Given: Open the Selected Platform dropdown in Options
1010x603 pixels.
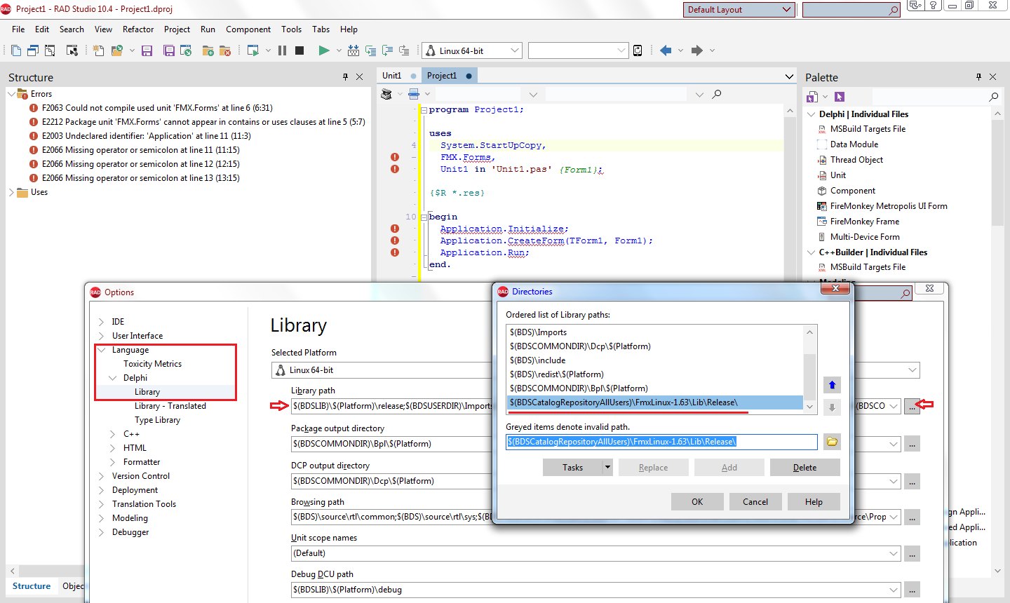Looking at the screenshot, I should pyautogui.click(x=913, y=370).
